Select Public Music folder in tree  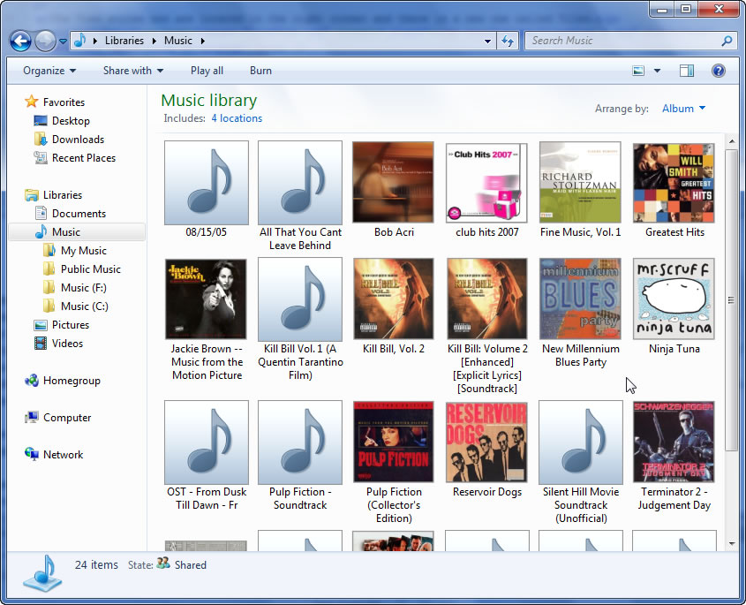tap(90, 269)
